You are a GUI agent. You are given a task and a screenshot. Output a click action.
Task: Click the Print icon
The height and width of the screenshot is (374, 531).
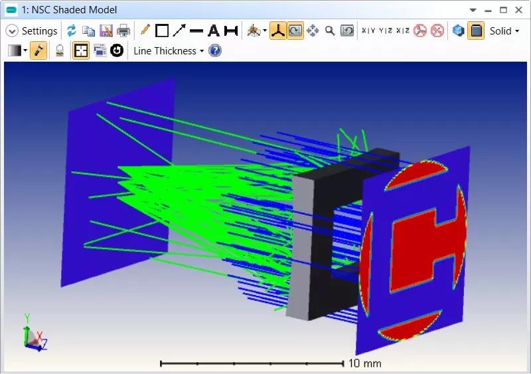point(123,31)
